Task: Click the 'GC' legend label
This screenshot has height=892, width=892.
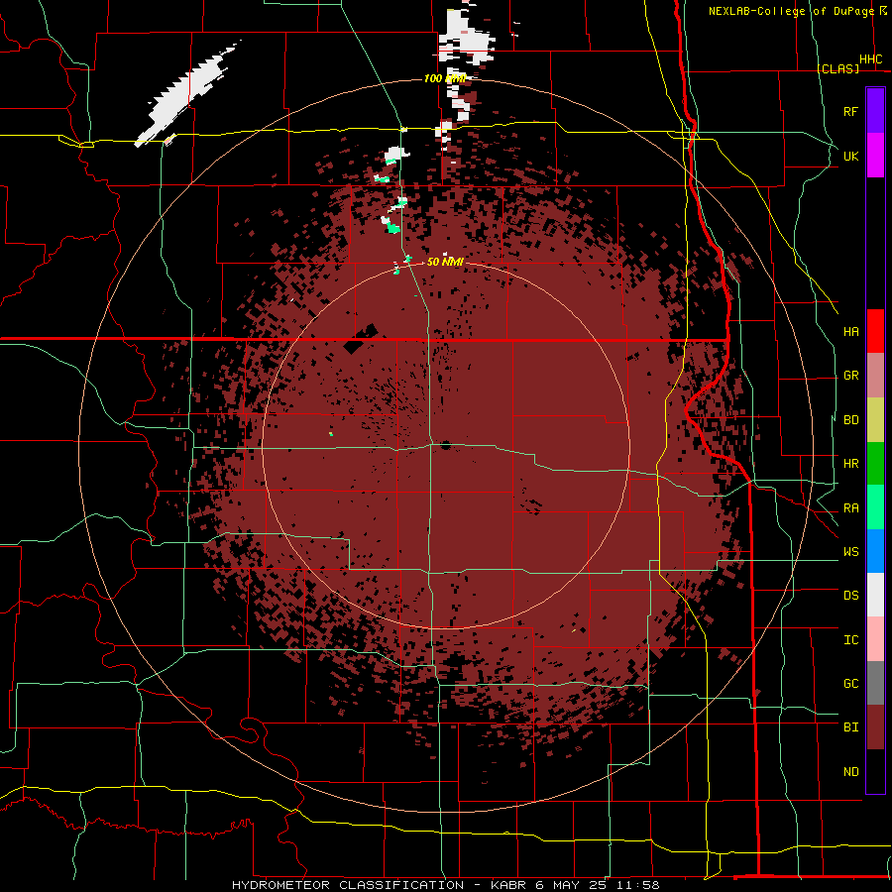Action: coord(850,684)
